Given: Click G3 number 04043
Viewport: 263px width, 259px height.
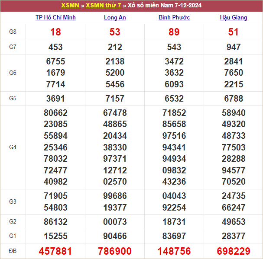Looking at the screenshot, I should coord(174,196).
